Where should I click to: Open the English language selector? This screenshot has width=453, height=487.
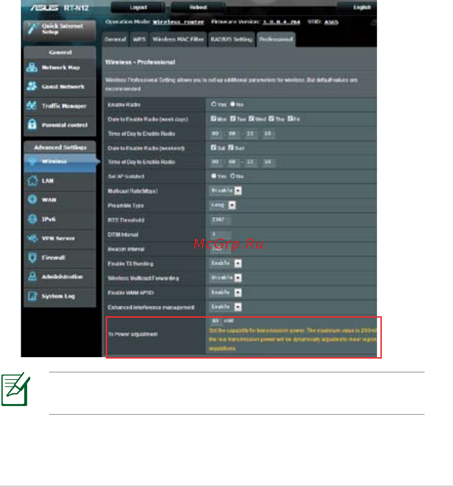coord(362,7)
